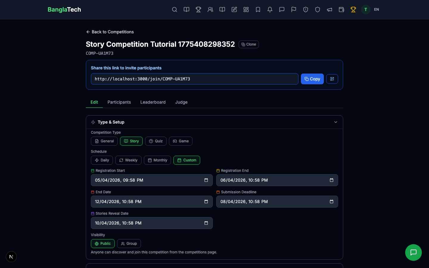Select the Story competition type
Screen dimensions: 429x268
131,141
